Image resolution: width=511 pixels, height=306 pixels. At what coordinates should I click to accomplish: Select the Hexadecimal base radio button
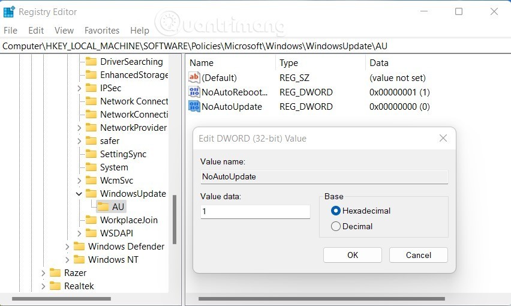pos(336,211)
